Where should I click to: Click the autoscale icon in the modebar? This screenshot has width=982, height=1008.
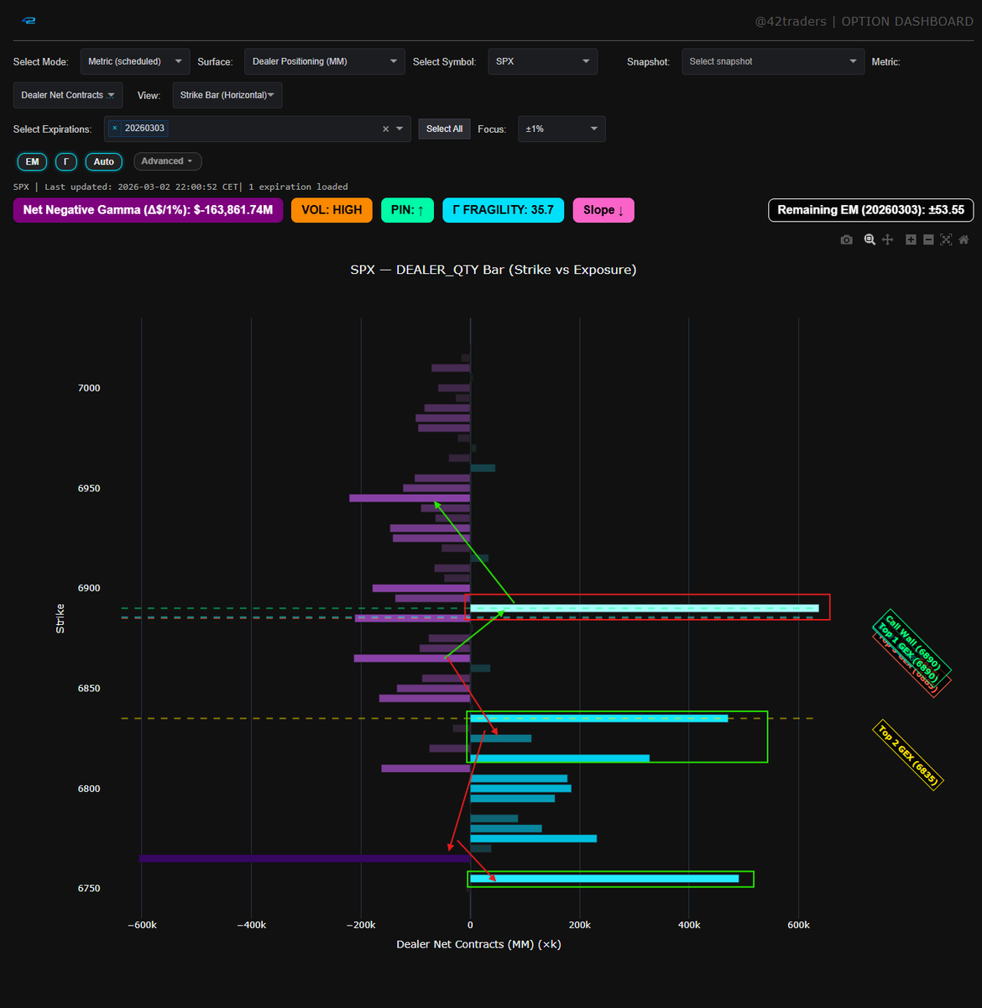946,239
